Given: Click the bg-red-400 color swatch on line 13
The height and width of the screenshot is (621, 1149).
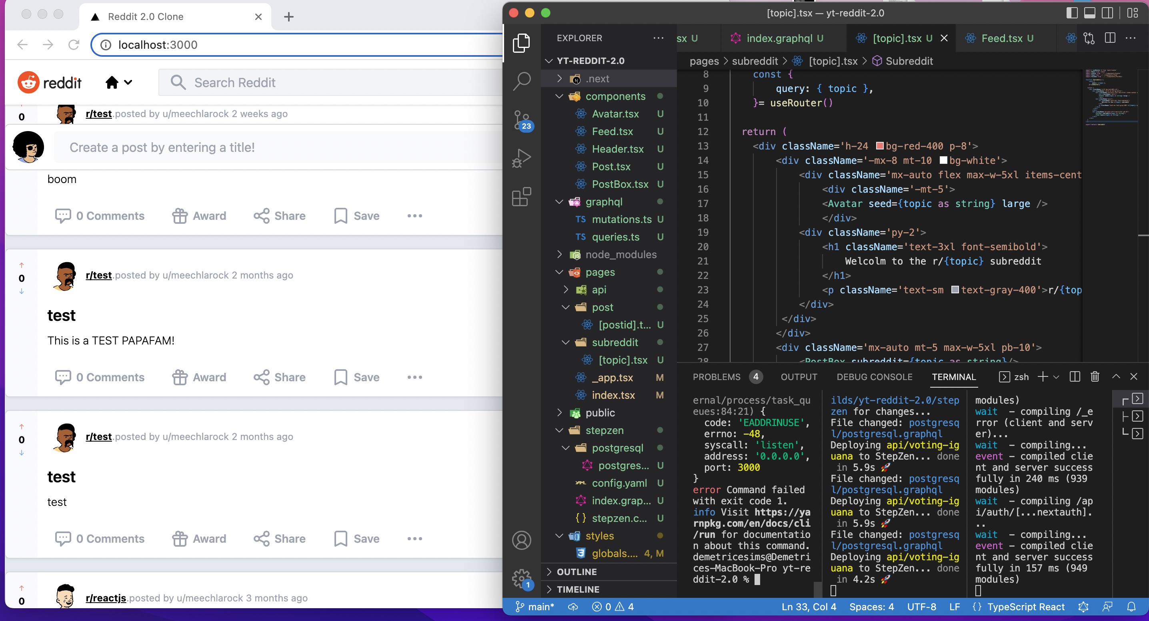Looking at the screenshot, I should (x=880, y=146).
